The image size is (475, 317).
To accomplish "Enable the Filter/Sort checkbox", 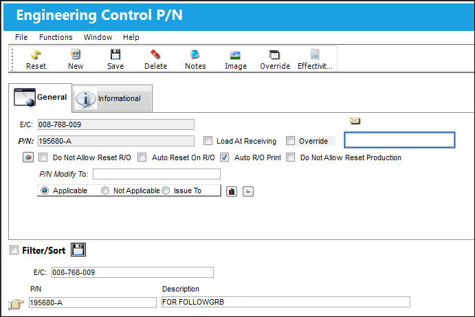I will click(14, 250).
